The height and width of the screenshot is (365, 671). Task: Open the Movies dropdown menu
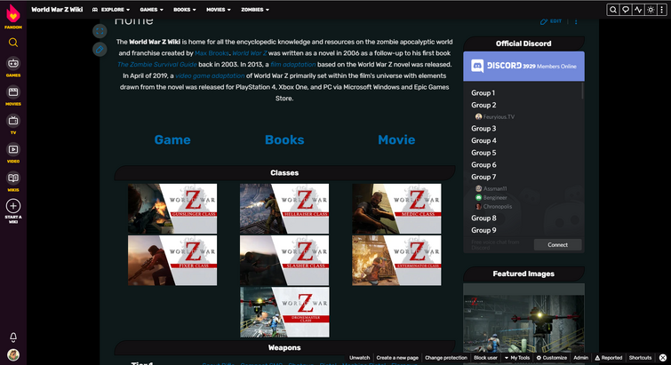(219, 10)
